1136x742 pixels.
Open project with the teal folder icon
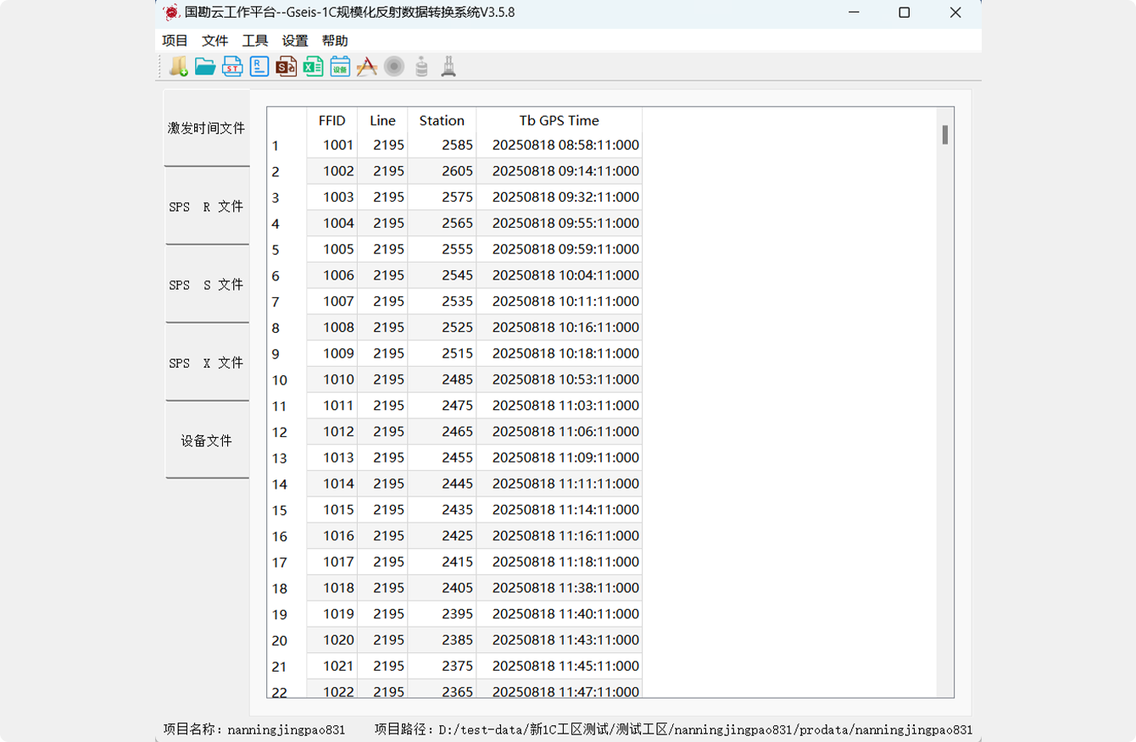205,66
